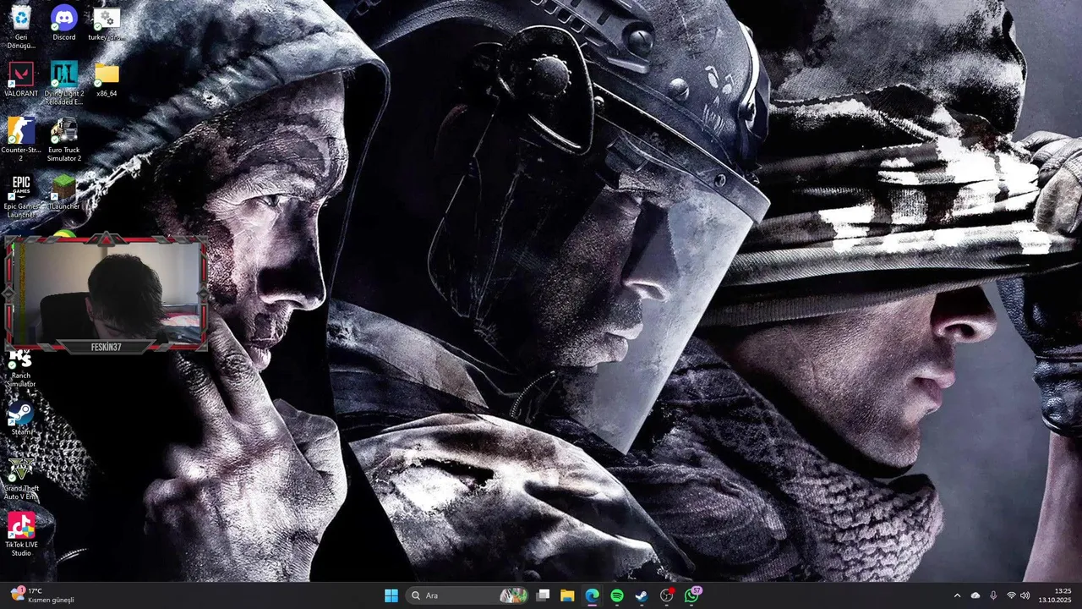The width and height of the screenshot is (1082, 609).
Task: Open File Explorer from the taskbar
Action: (567, 595)
